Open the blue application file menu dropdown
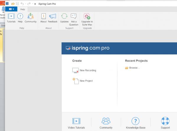Viewport: 177px width, 131px height. click(x=12, y=9)
